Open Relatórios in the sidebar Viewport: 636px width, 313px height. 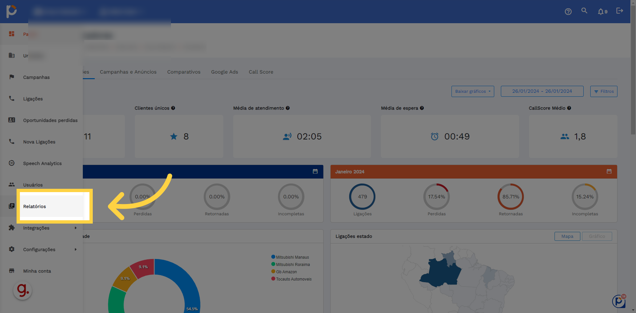click(x=34, y=206)
